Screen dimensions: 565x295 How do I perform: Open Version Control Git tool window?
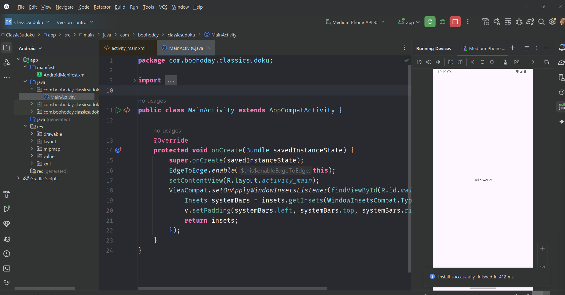click(7, 283)
